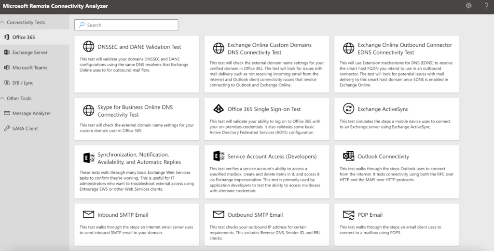Open Office 365 Single Sign-on Test

tap(264, 109)
